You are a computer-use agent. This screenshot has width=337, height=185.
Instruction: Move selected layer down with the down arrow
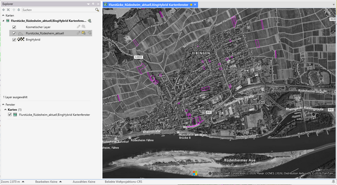[19, 10]
